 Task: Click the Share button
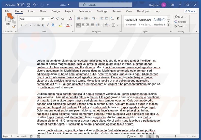(x=190, y=11)
